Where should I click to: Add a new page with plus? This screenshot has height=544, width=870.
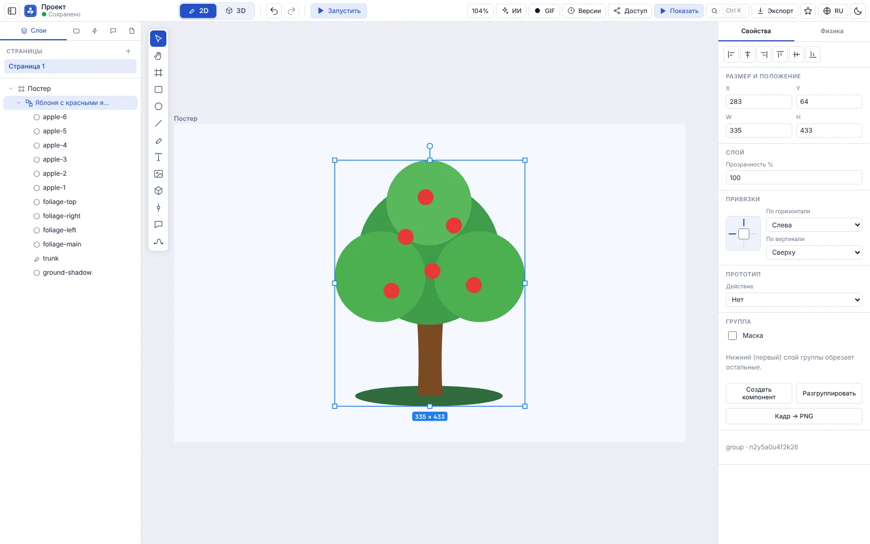tap(128, 51)
